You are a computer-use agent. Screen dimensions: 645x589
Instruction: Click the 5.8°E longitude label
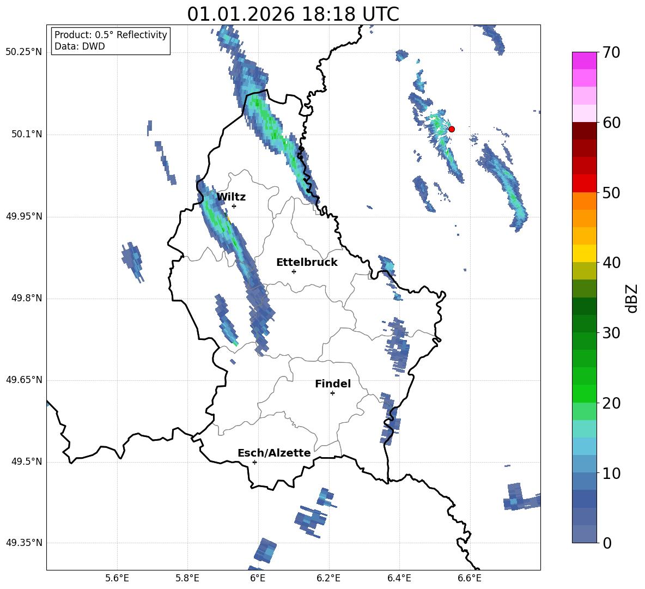(187, 579)
